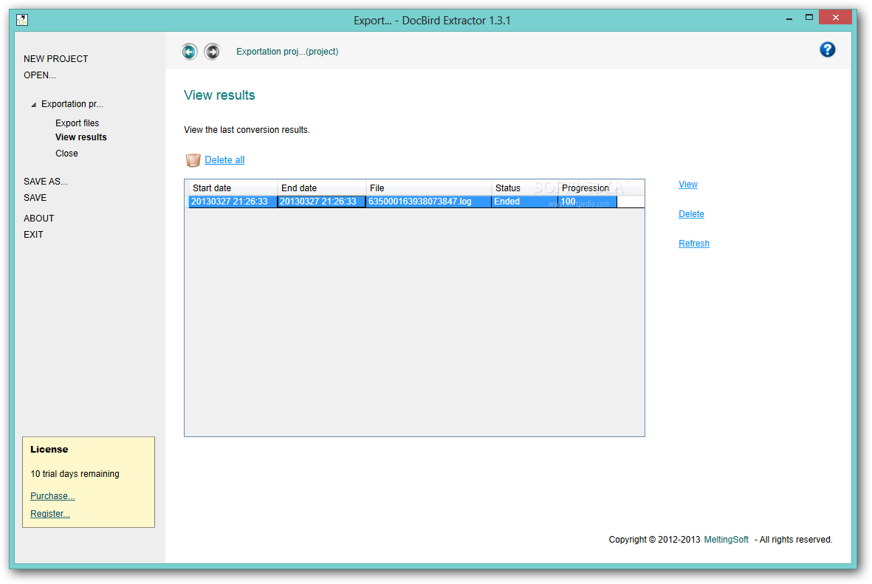Choose OPEN... from the sidebar
The height and width of the screenshot is (584, 872).
coord(39,75)
